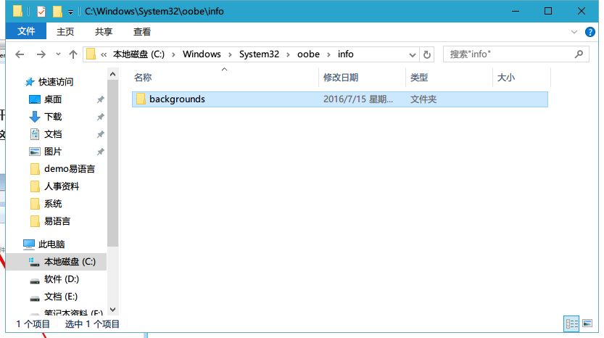Switch to the 查看 ribbon tab

click(142, 32)
